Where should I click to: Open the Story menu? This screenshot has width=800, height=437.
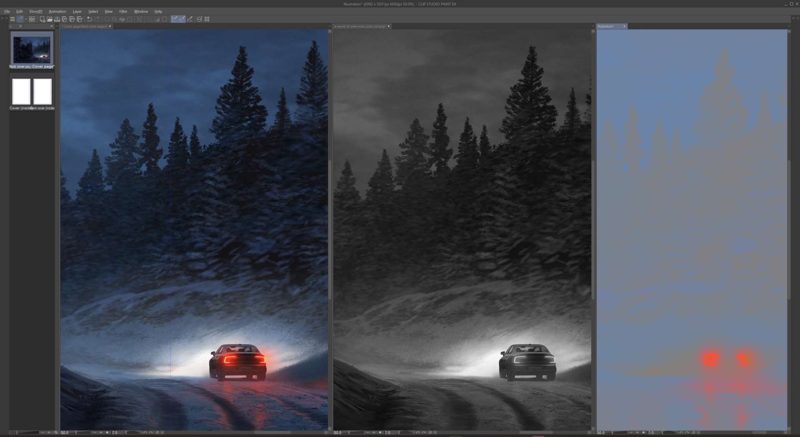pos(35,12)
